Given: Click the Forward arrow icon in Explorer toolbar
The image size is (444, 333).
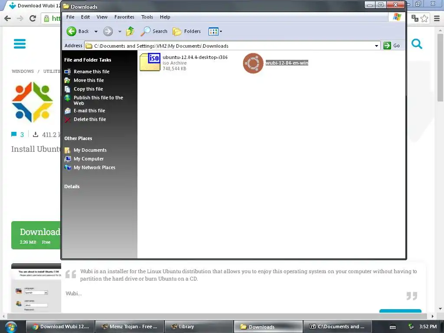Looking at the screenshot, I should click(108, 31).
